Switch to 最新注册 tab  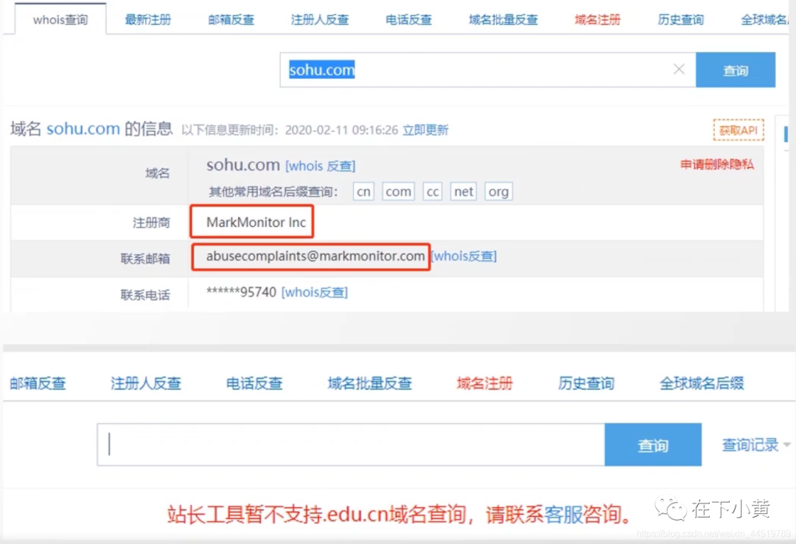click(147, 20)
